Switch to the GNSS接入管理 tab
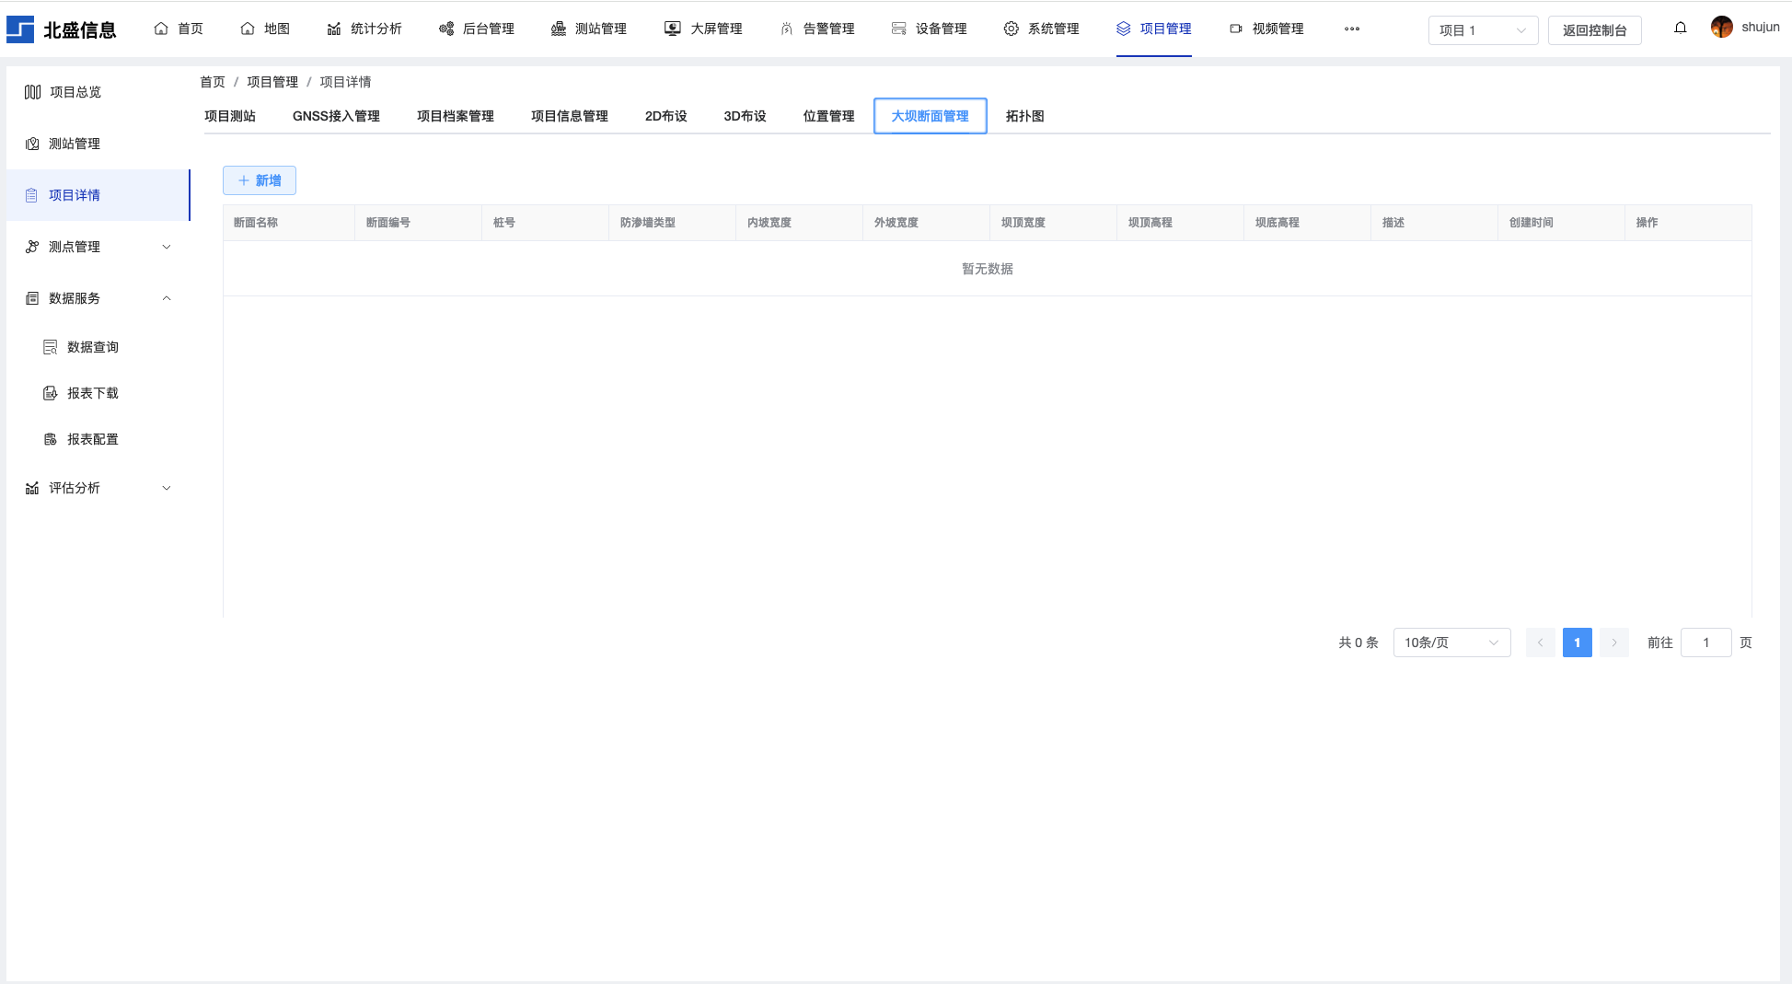Image resolution: width=1792 pixels, height=984 pixels. coord(336,116)
